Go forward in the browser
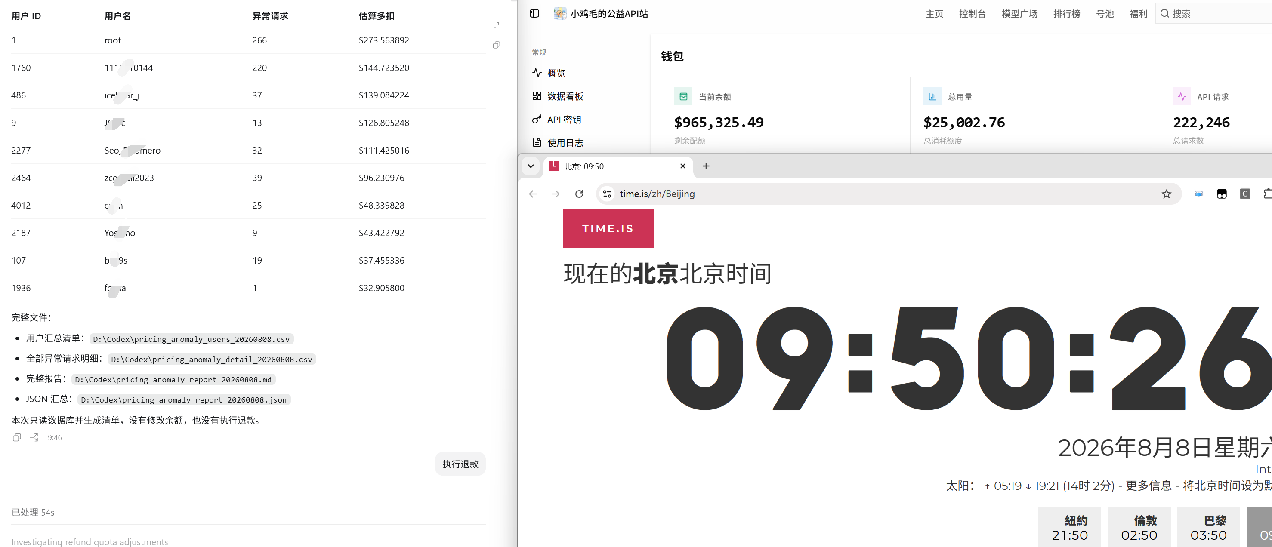The height and width of the screenshot is (547, 1272). point(556,194)
